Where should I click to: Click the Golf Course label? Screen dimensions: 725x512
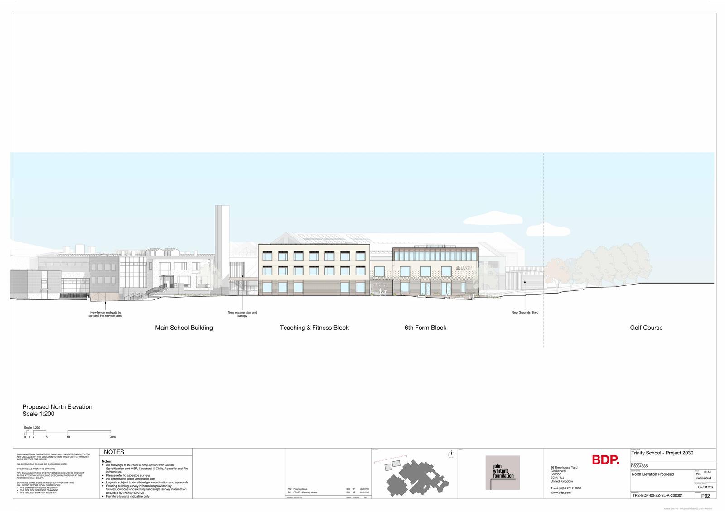(x=646, y=328)
